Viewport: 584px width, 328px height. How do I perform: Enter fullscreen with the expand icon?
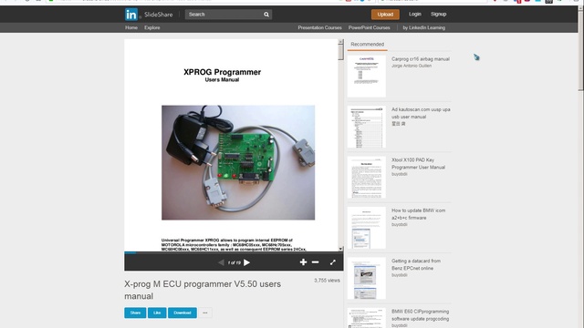pyautogui.click(x=332, y=262)
